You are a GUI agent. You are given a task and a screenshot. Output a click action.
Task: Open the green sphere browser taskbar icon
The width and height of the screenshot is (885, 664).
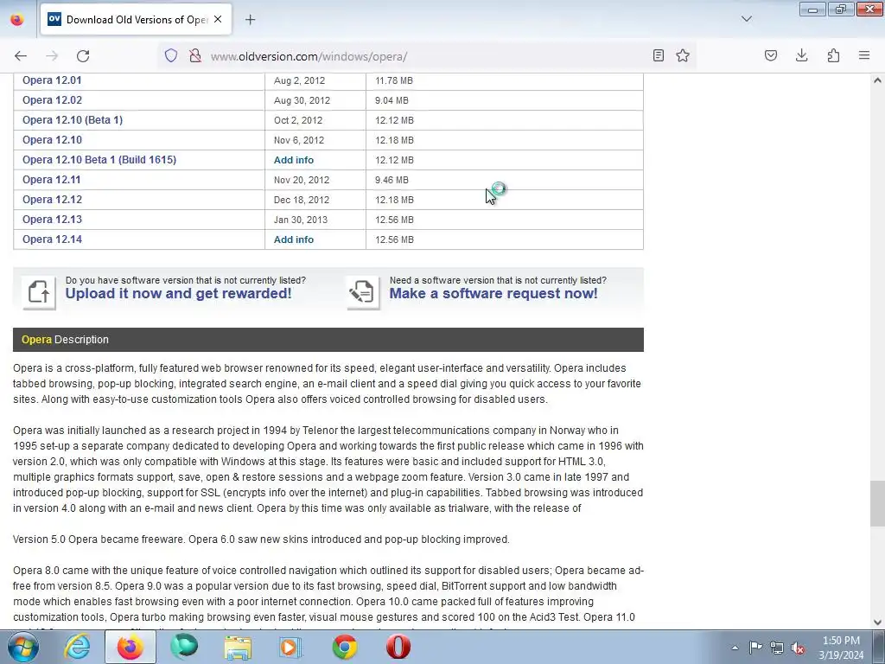click(x=184, y=647)
